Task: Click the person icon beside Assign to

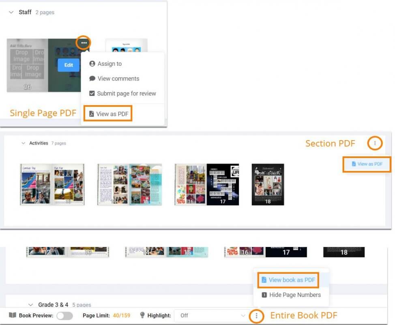Action: 92,64
